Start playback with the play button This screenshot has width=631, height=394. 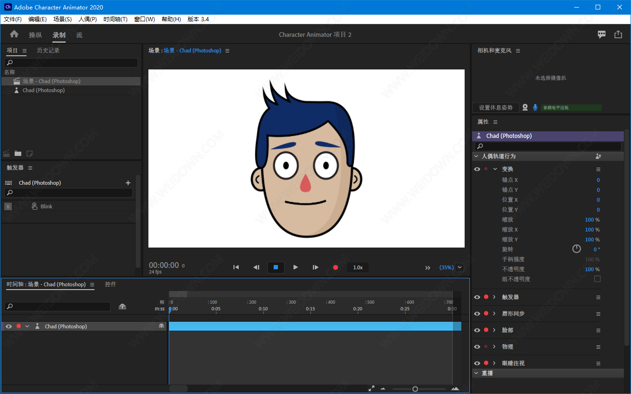(x=295, y=267)
